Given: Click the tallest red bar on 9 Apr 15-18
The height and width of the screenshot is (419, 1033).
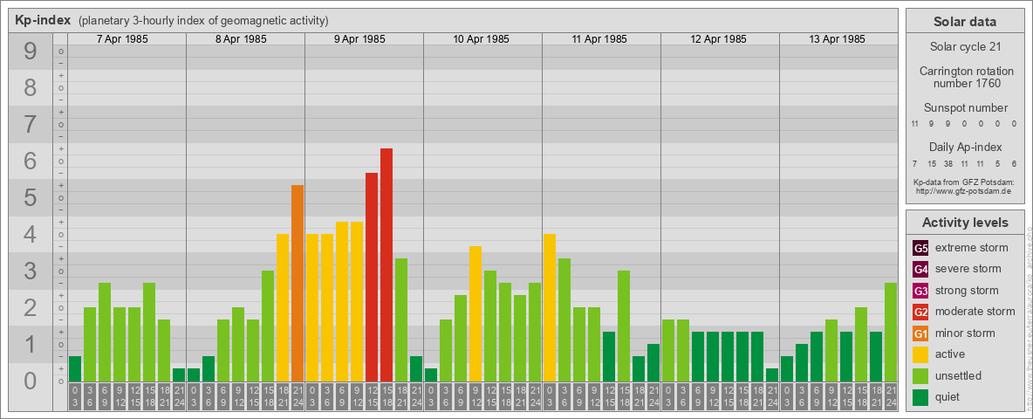Looking at the screenshot, I should point(387,264).
